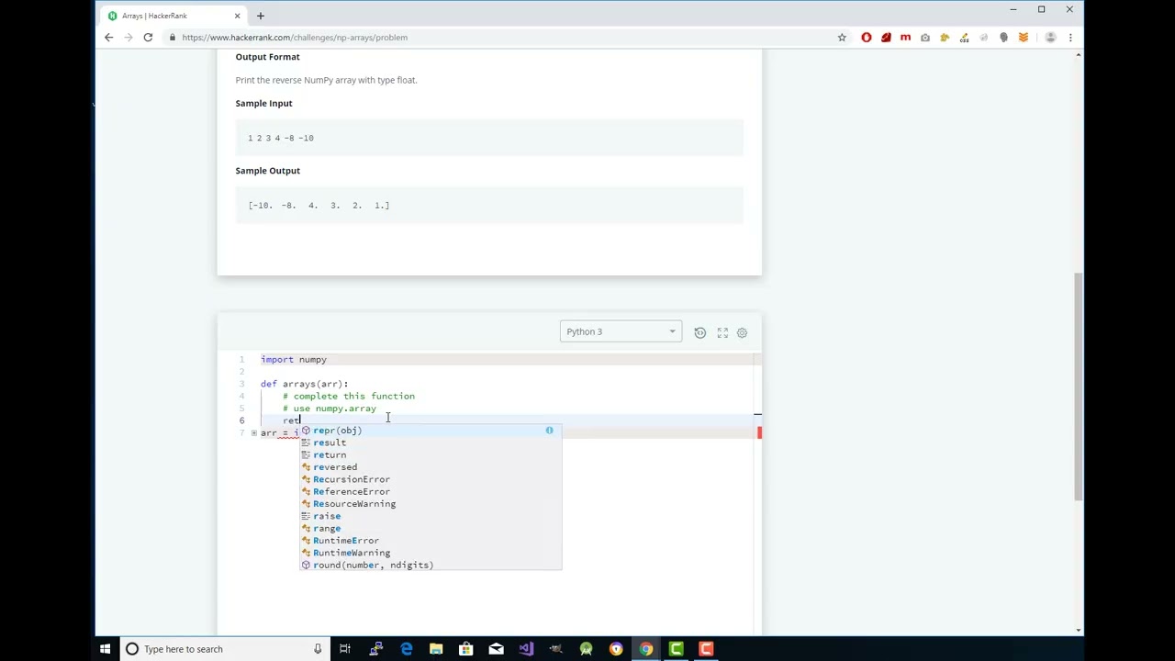Show info for the repr suggestion
The height and width of the screenshot is (661, 1175).
pos(549,431)
